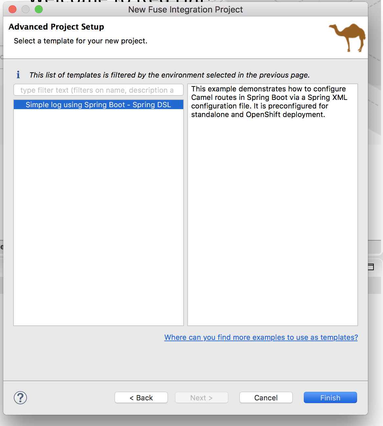Viewport: 383px width, 426px height.
Task: Click the maximize view icon in background window
Action: point(371,267)
